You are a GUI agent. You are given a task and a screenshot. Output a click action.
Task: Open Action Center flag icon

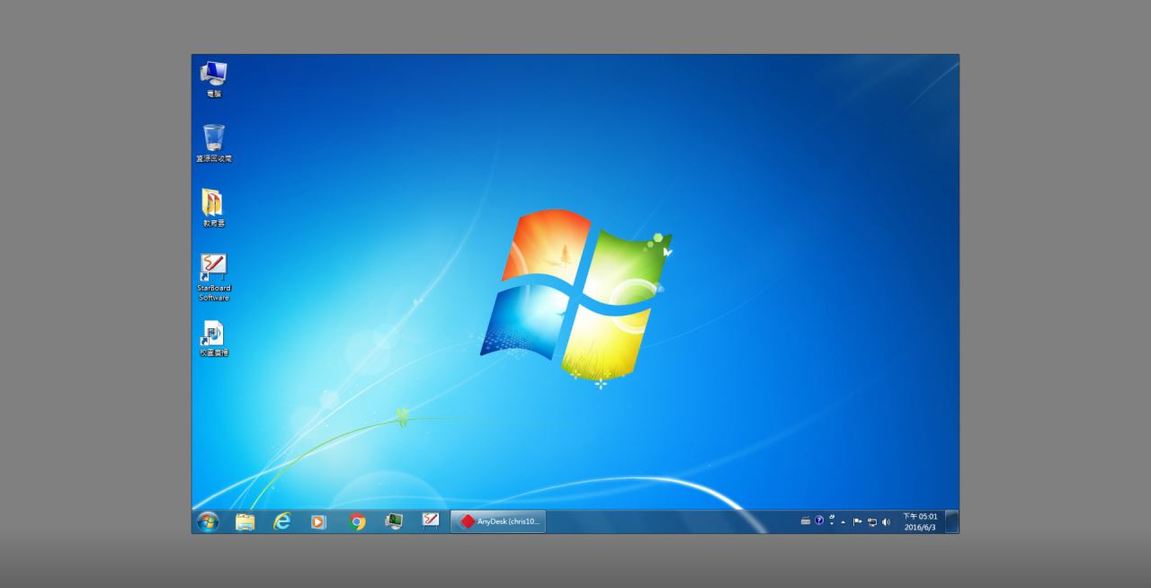coord(857,521)
